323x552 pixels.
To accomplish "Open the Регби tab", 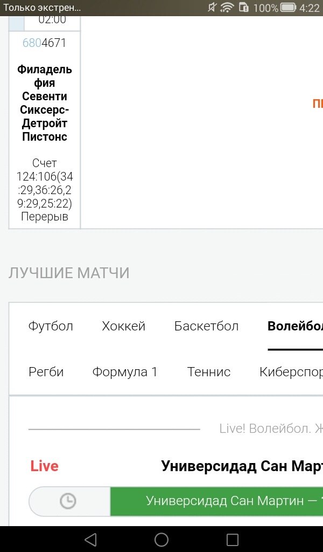I will (x=46, y=372).
